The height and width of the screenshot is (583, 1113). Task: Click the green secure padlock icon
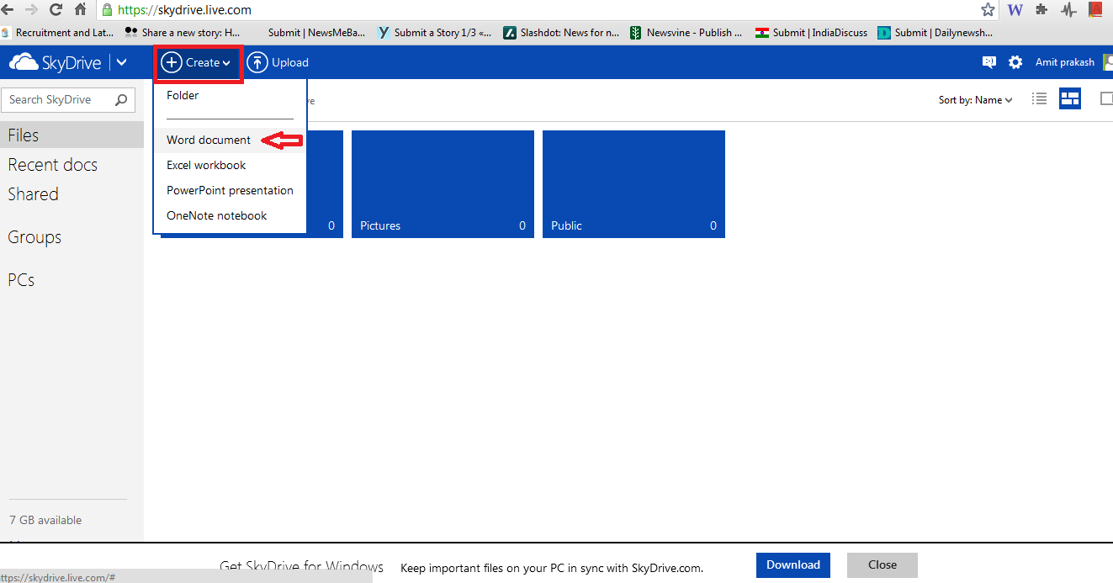pyautogui.click(x=108, y=10)
